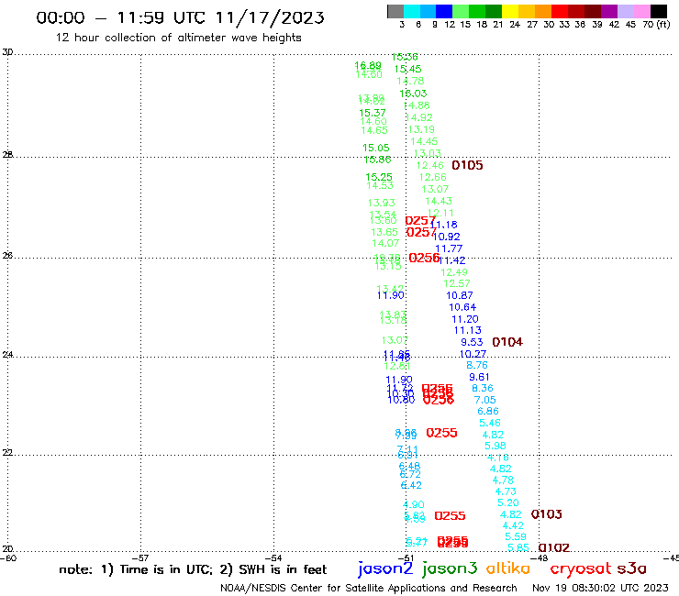Screen dimensions: 679x596
Task: Select wave height value 15.25
Action: click(x=379, y=177)
